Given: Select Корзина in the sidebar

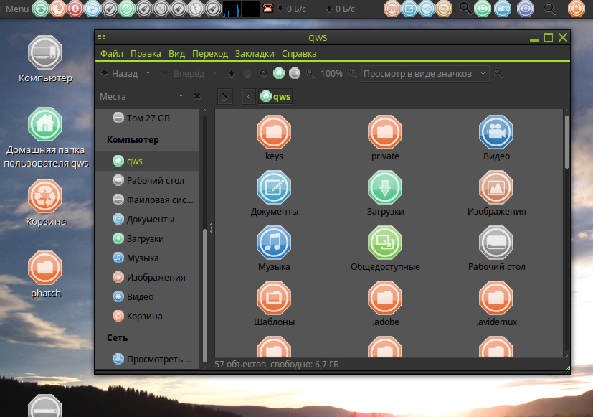Looking at the screenshot, I should point(147,316).
